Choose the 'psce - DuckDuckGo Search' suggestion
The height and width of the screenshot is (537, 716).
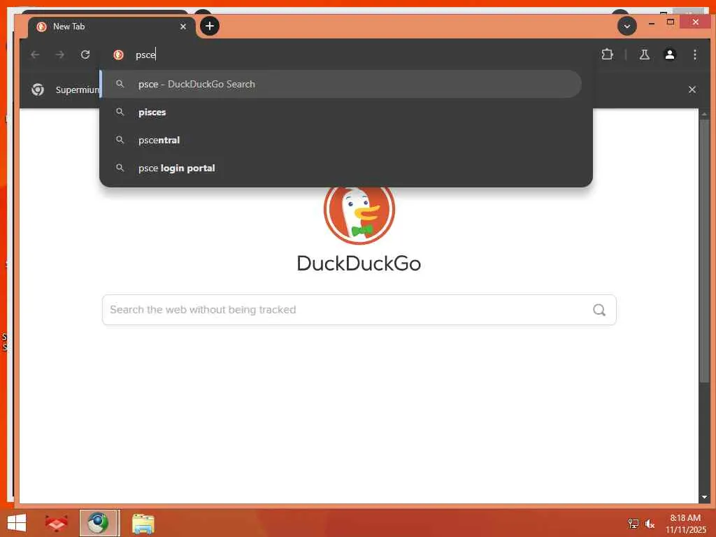point(341,84)
